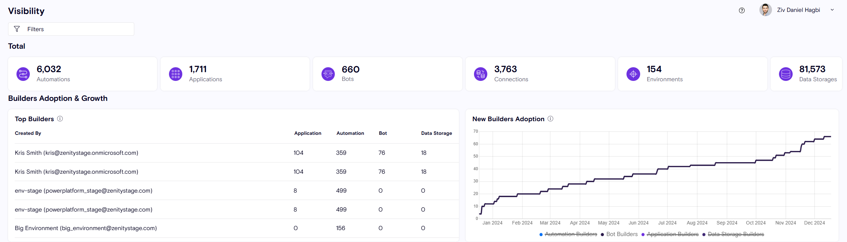The image size is (847, 242).
Task: Open the Filters dropdown bar
Action: tap(71, 29)
